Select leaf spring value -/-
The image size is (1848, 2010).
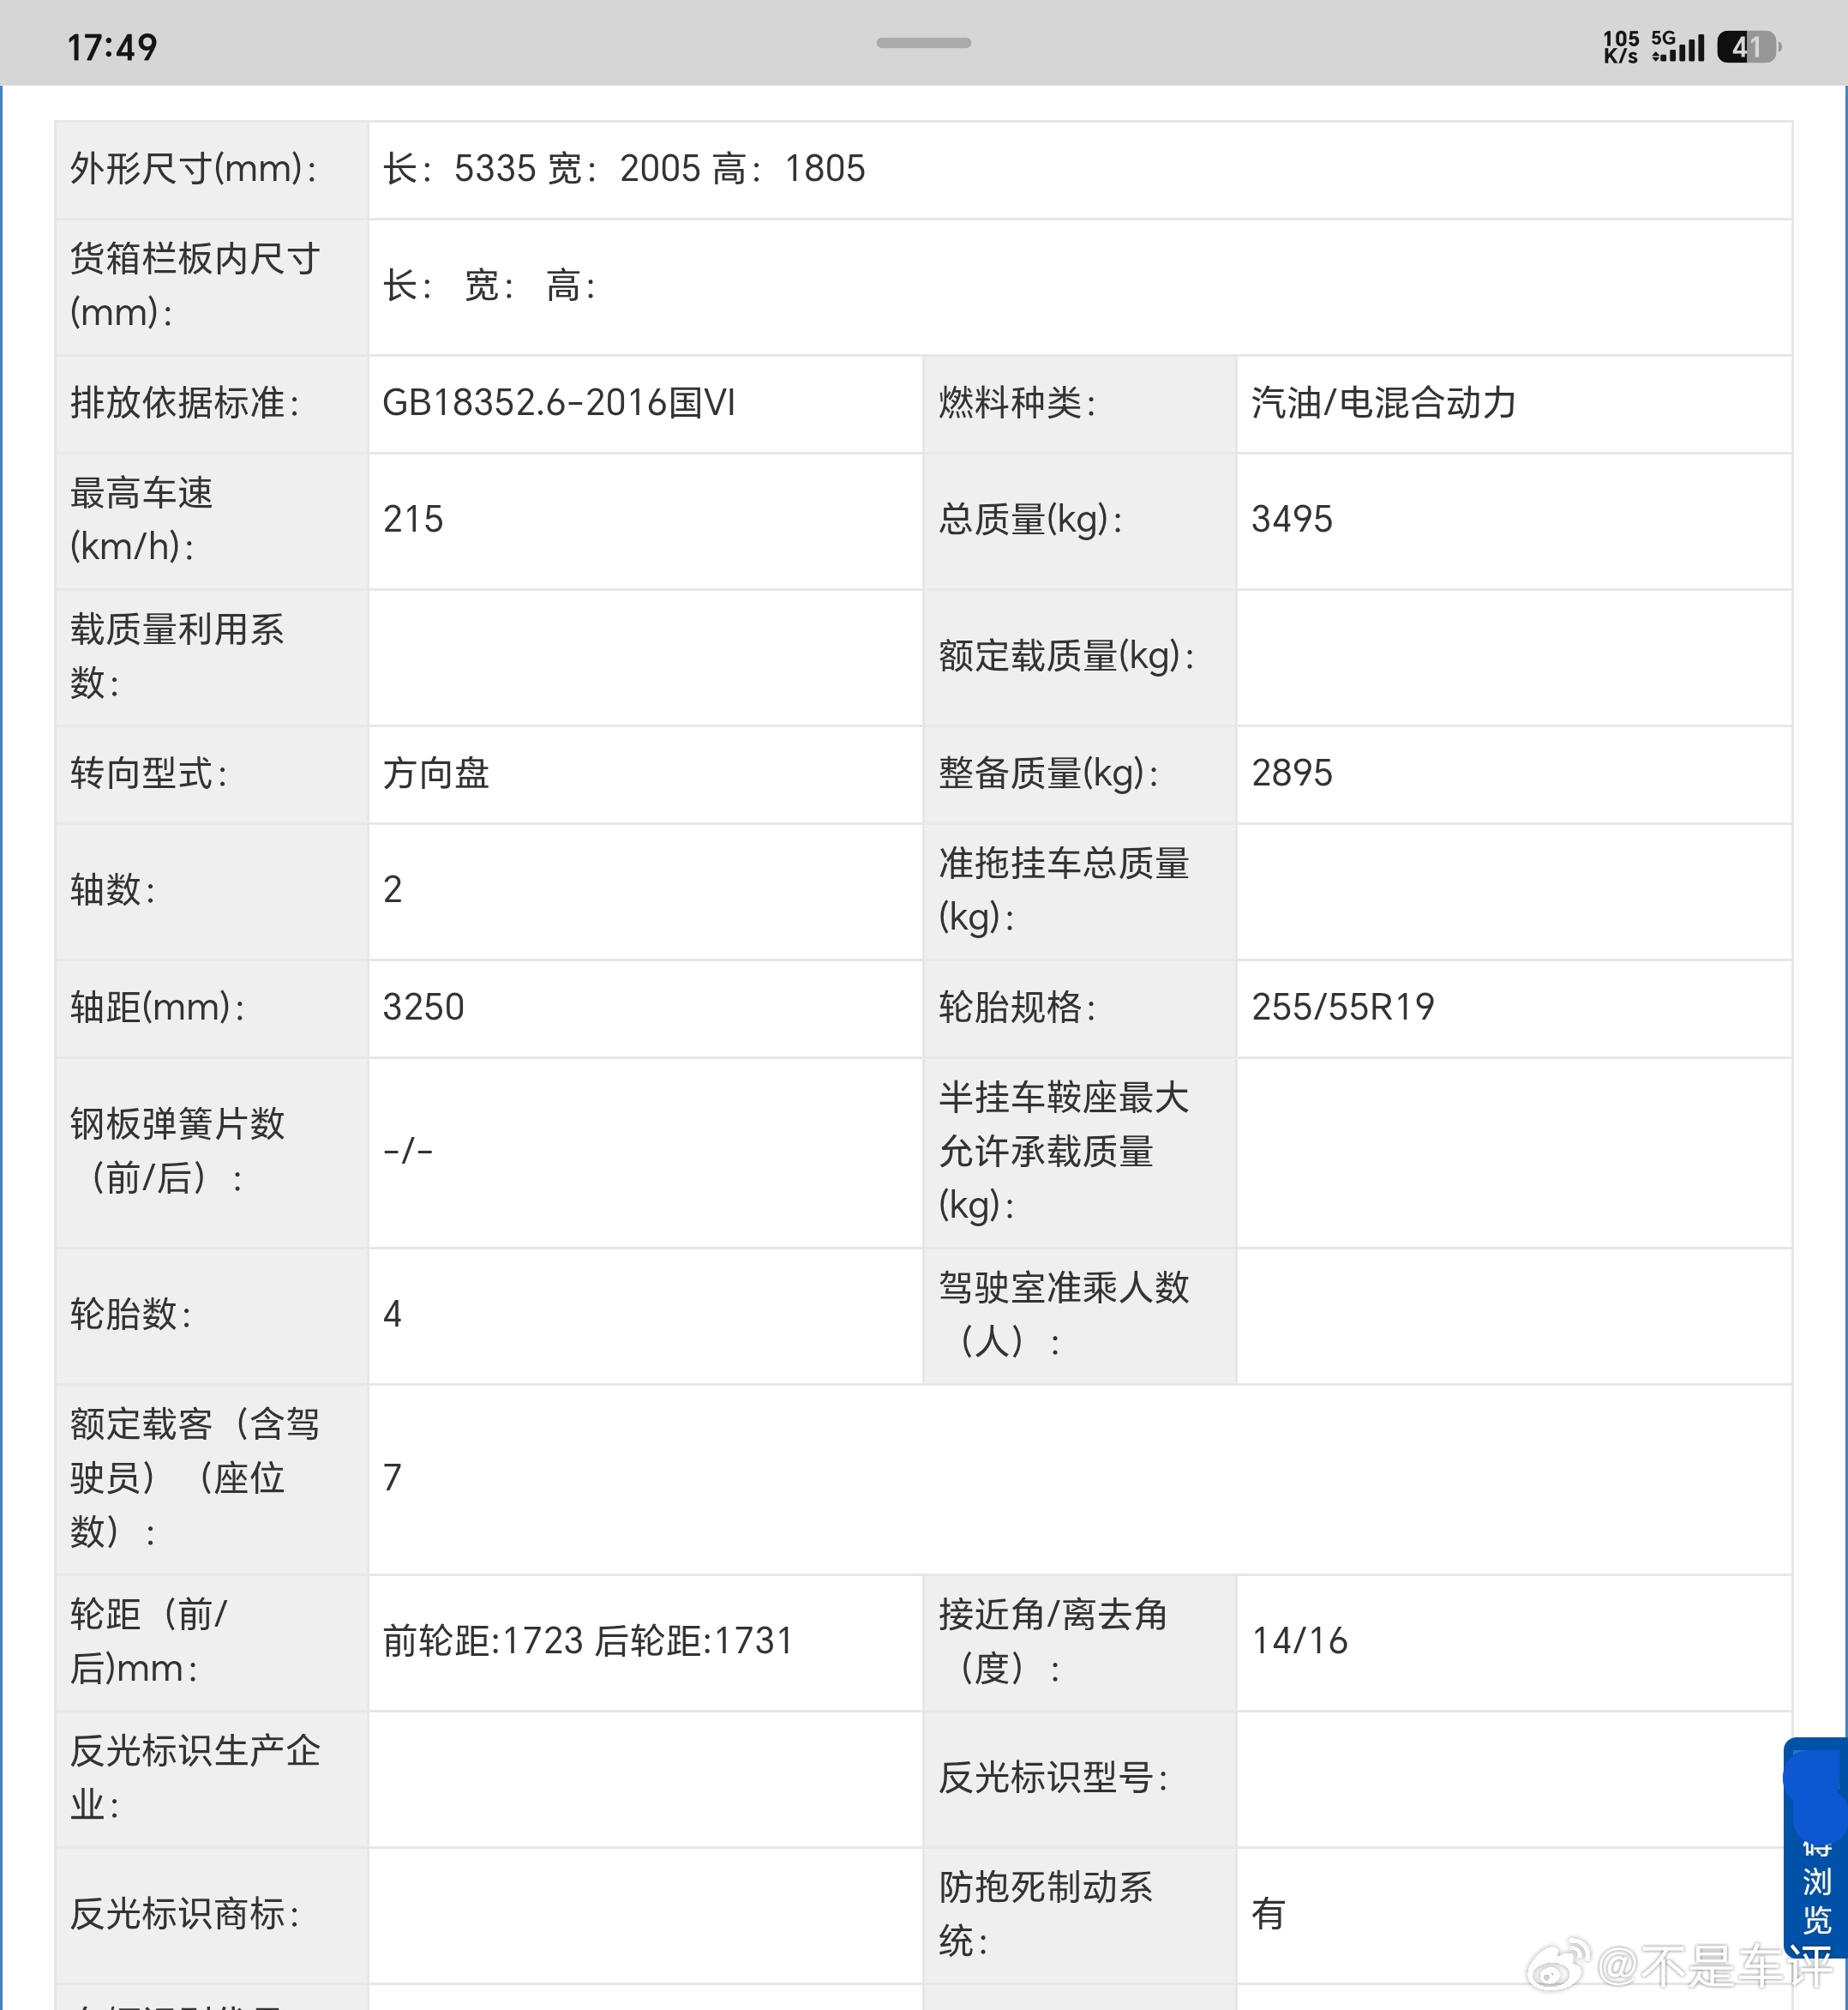[408, 1152]
